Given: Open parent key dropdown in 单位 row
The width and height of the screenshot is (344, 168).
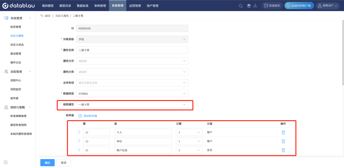Looking at the screenshot, I should (x=189, y=141).
